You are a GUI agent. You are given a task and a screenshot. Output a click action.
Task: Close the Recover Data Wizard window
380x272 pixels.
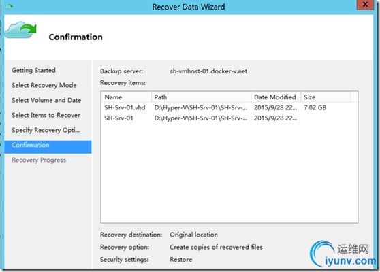[365, 5]
